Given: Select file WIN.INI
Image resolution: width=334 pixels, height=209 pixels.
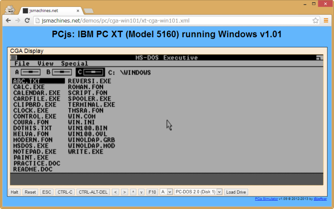Looking at the screenshot, I should (x=81, y=122).
